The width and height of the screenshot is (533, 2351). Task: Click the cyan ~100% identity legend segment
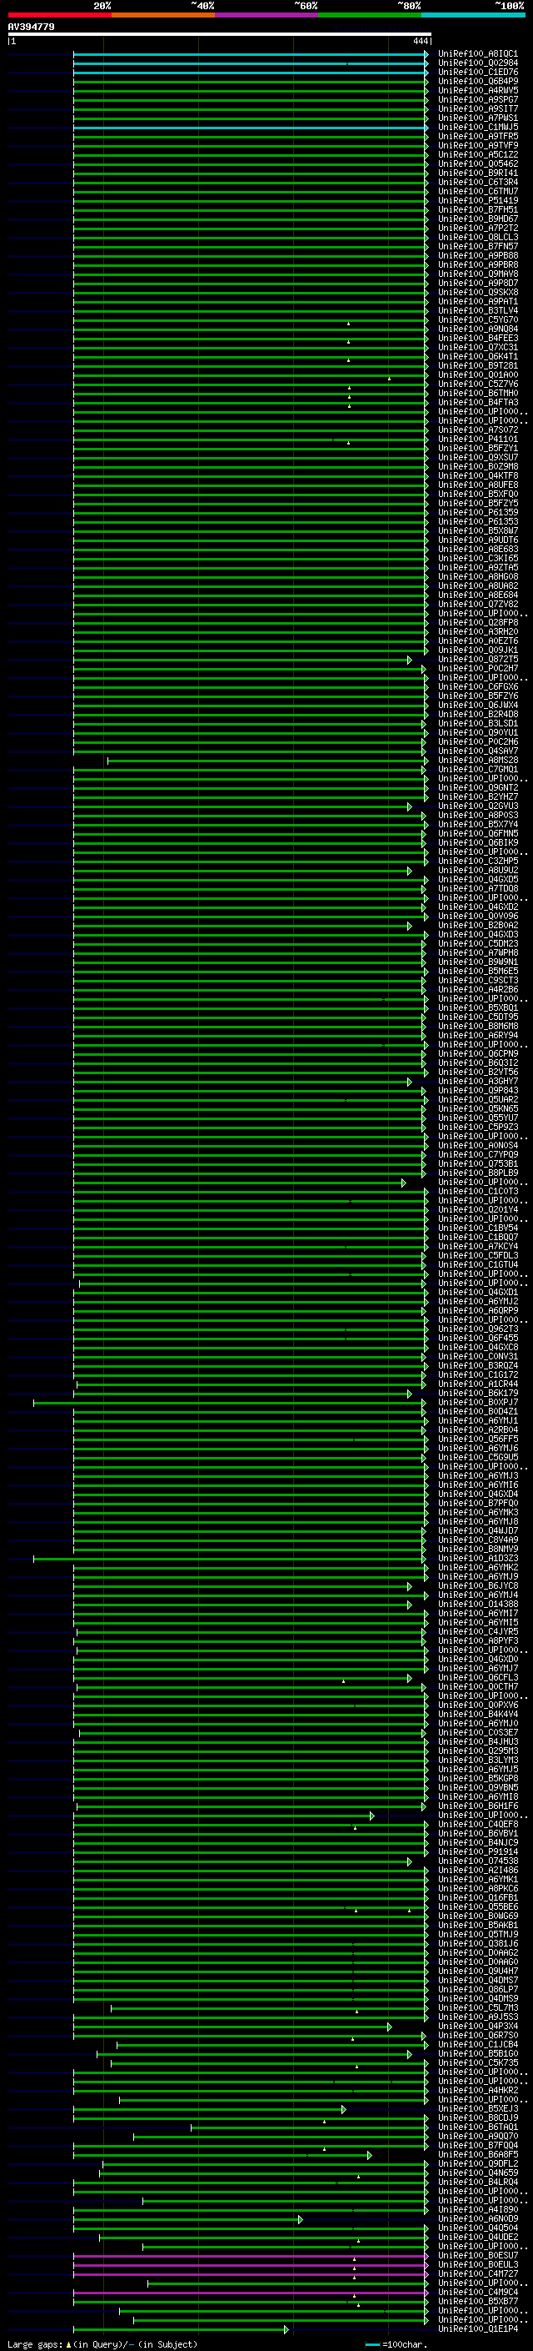click(473, 15)
